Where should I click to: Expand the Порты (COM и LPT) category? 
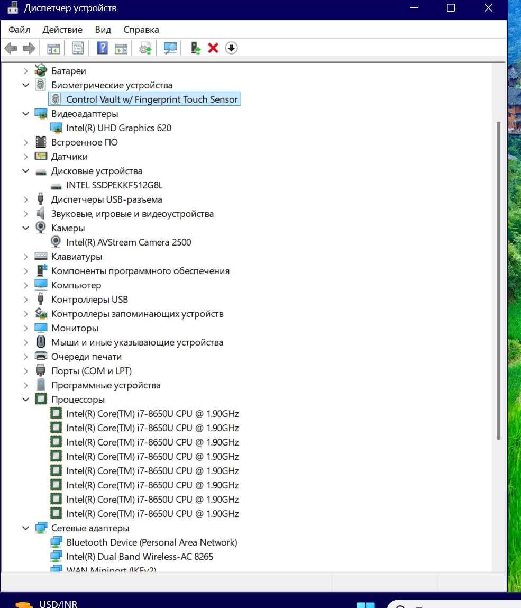(x=25, y=371)
